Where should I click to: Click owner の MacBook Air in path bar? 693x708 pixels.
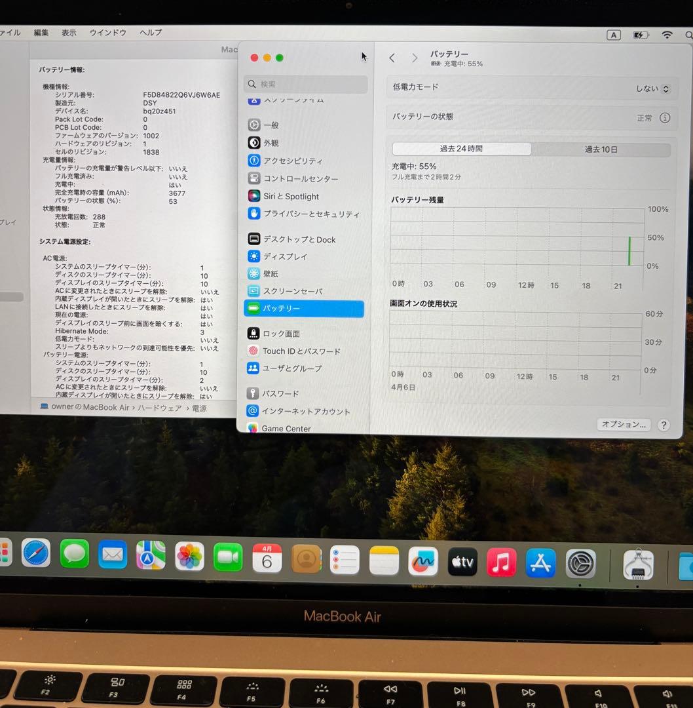90,407
